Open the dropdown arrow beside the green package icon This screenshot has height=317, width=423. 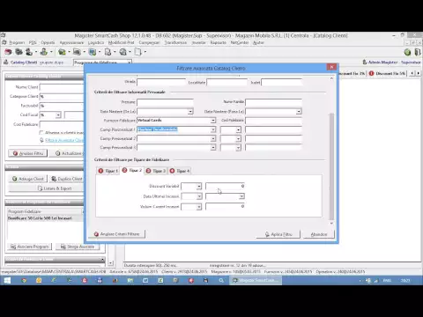[x=69, y=52]
